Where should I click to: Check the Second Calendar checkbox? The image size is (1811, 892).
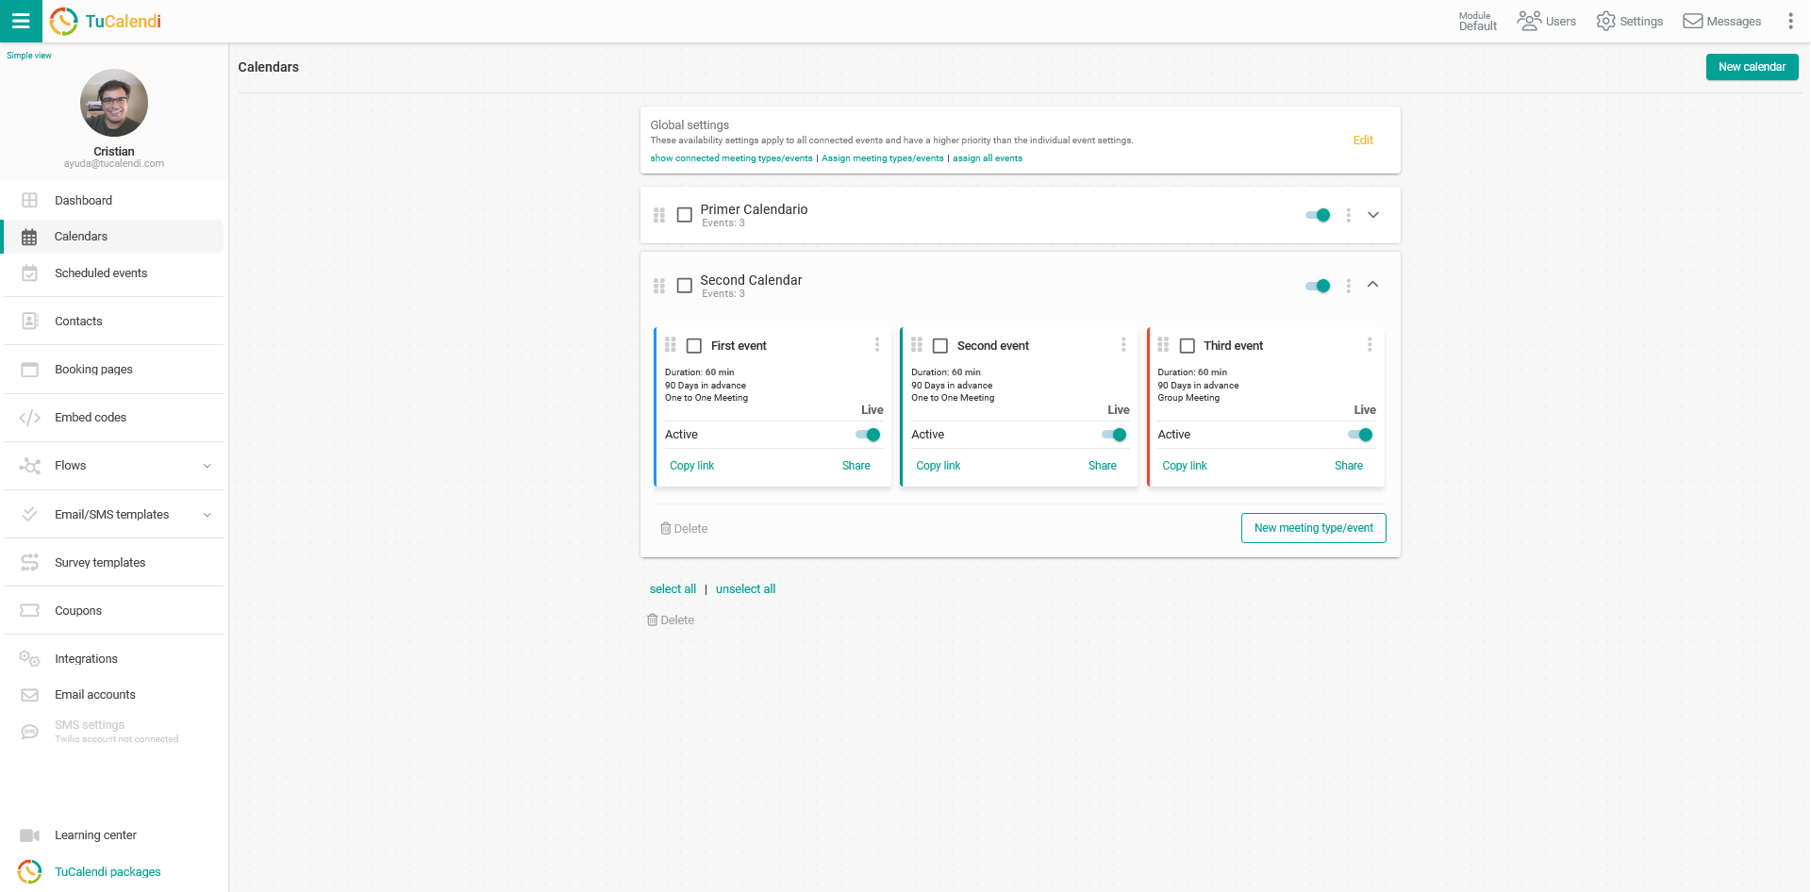pyautogui.click(x=685, y=286)
